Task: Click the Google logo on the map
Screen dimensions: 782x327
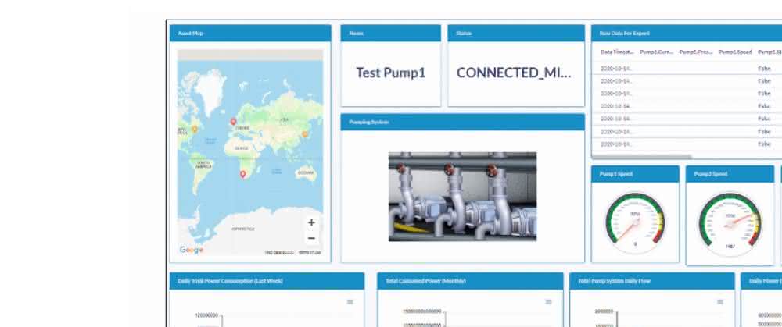Action: tap(192, 250)
